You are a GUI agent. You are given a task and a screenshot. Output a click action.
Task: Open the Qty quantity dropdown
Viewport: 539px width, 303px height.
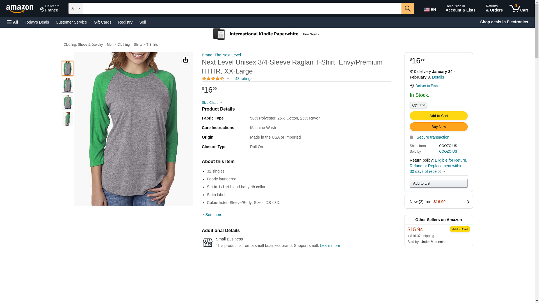tap(418, 105)
